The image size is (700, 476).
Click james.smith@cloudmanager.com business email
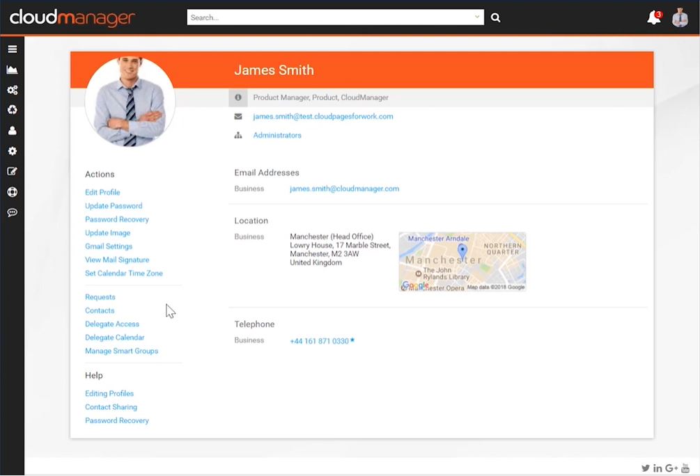click(344, 189)
